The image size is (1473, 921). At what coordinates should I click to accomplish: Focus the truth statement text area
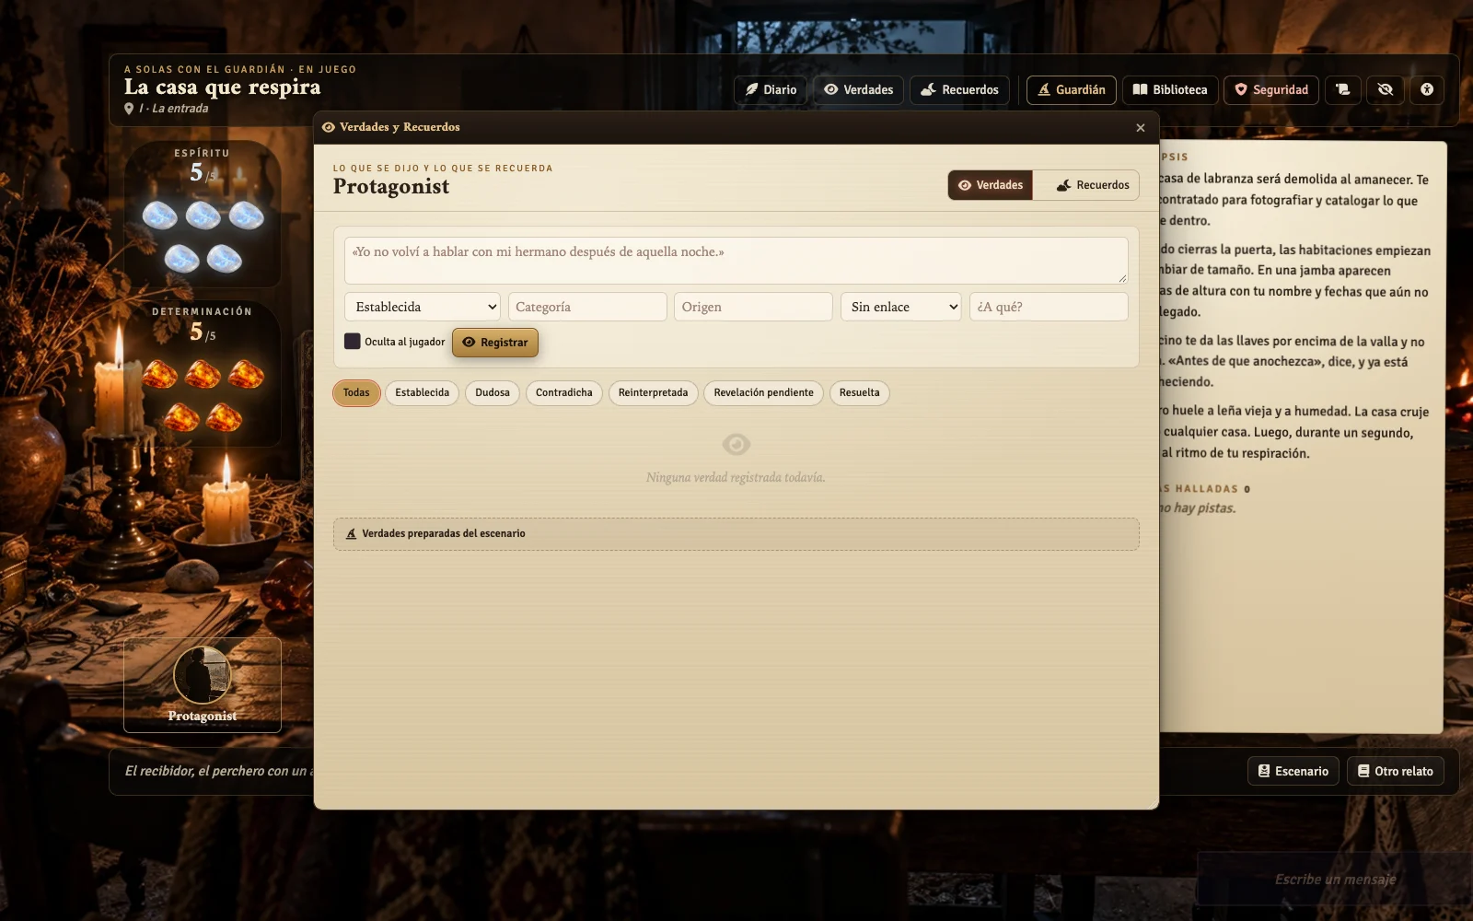[x=736, y=261]
